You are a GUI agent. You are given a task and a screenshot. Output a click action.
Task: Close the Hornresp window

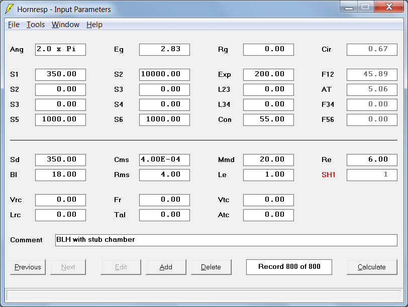389,7
